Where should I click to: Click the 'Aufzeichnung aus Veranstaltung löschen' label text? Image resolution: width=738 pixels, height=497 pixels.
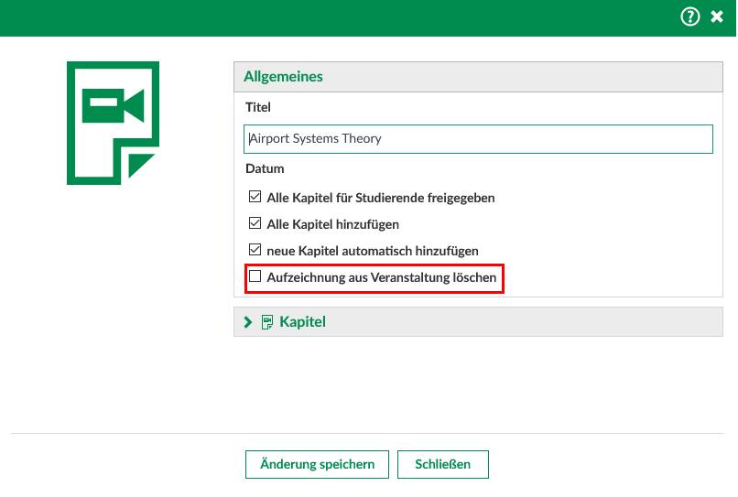point(381,276)
